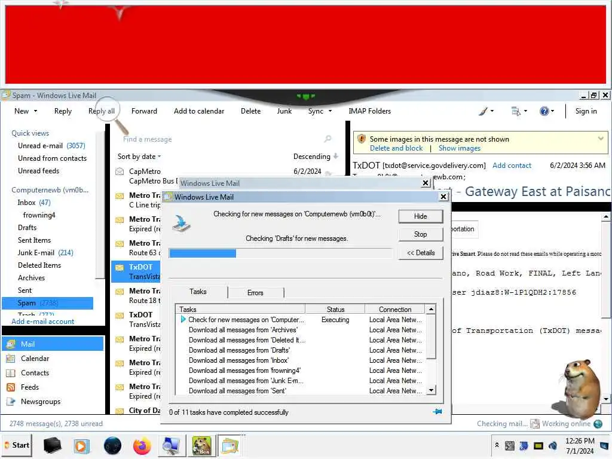This screenshot has height=459, width=612.
Task: Open Firefox from the taskbar
Action: coord(142,446)
